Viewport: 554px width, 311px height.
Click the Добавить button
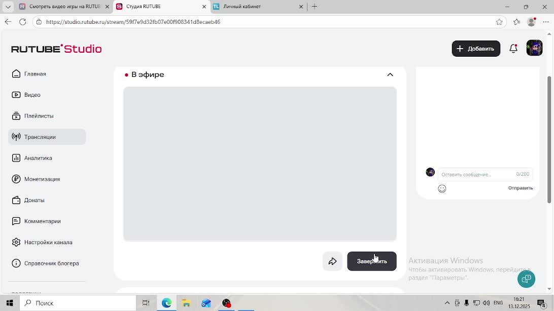[476, 49]
